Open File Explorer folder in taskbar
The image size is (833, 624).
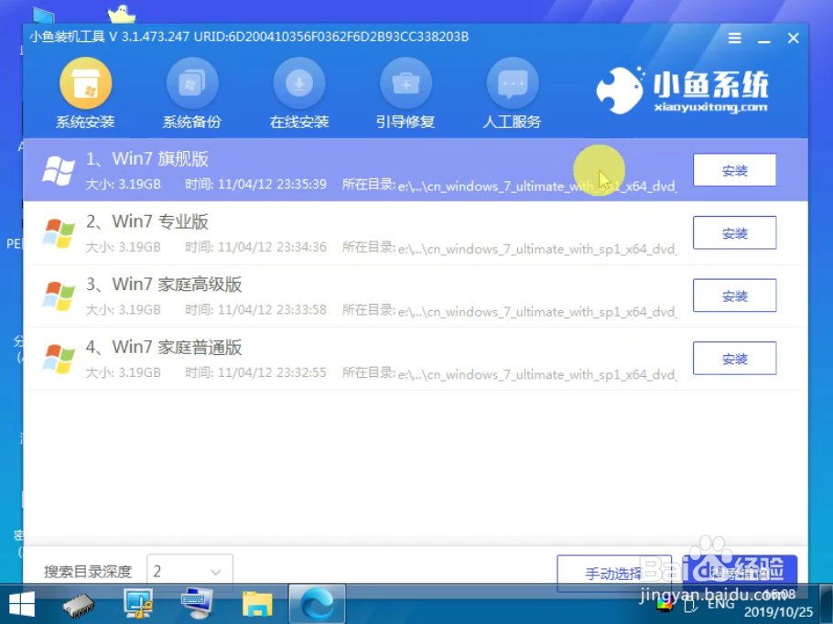[x=257, y=605]
